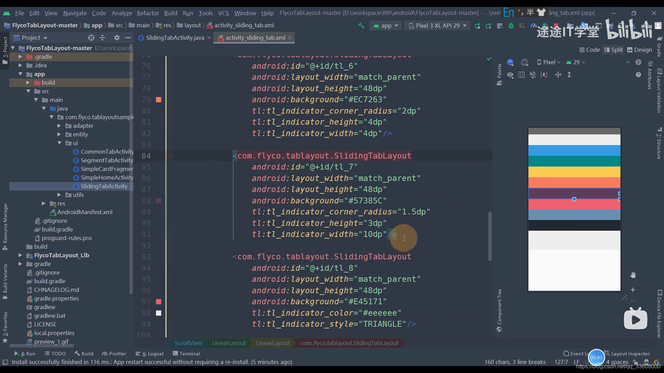Open the Refactor menu
Screen dimensions: 664x373
pos(148,13)
